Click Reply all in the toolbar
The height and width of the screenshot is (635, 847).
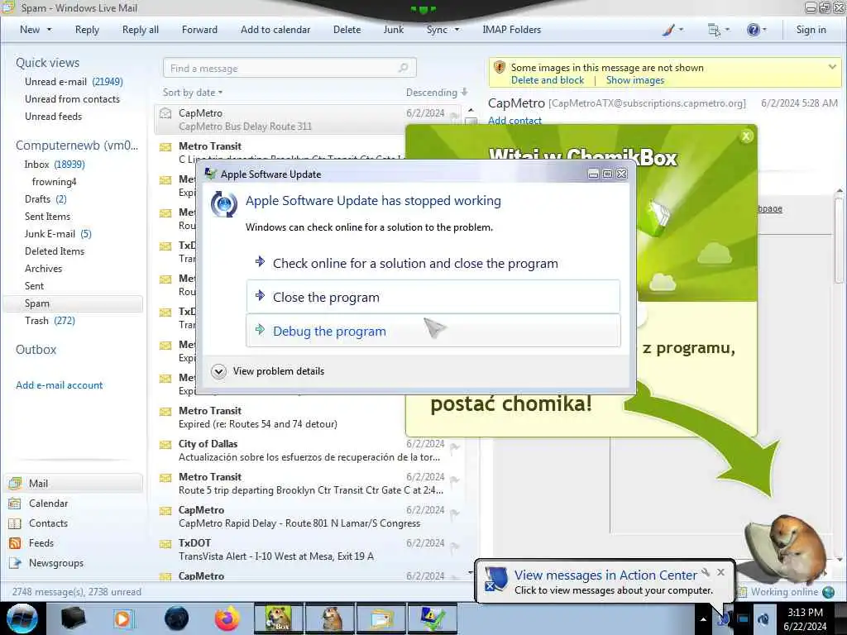(x=141, y=30)
